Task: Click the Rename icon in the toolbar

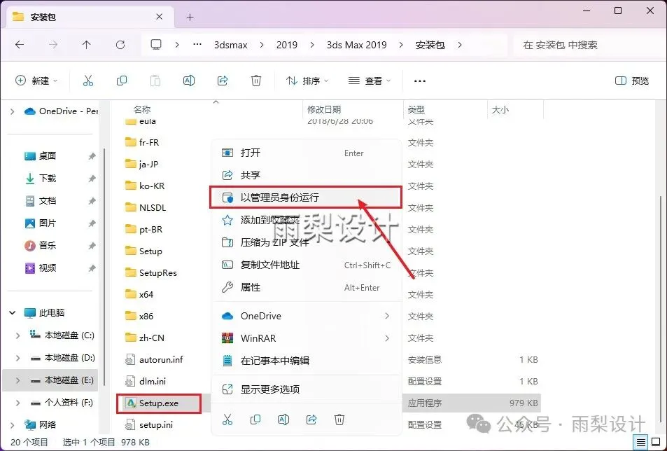Action: 189,81
